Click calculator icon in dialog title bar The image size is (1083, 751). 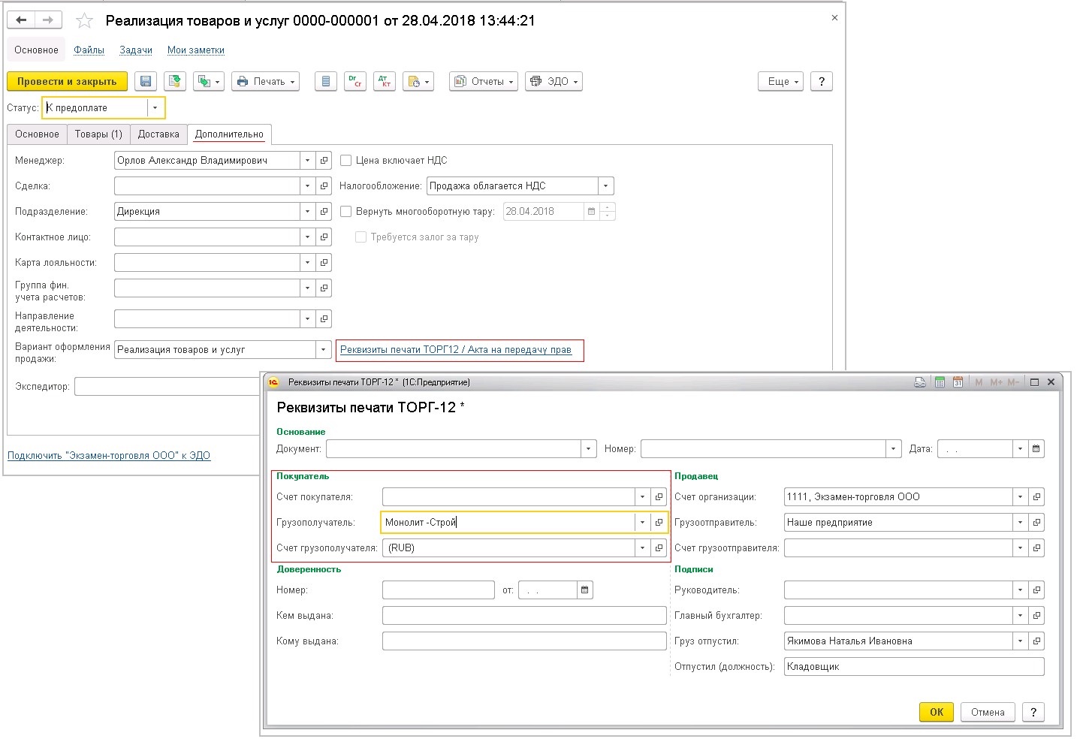click(940, 382)
